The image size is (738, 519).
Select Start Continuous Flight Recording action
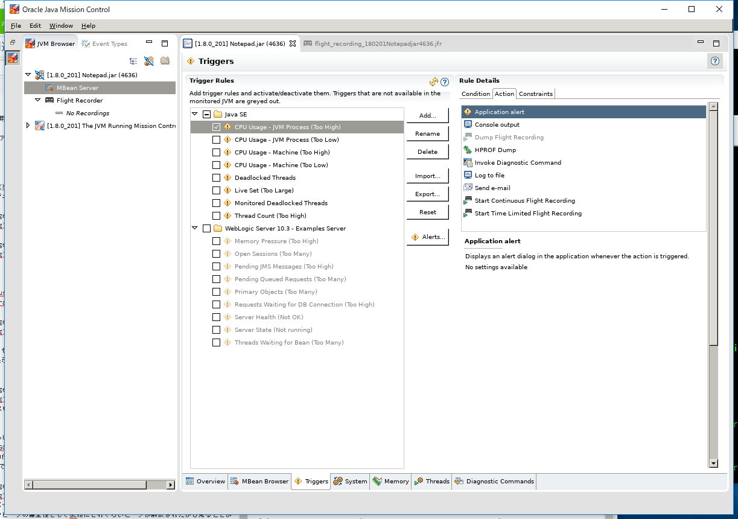tap(524, 200)
